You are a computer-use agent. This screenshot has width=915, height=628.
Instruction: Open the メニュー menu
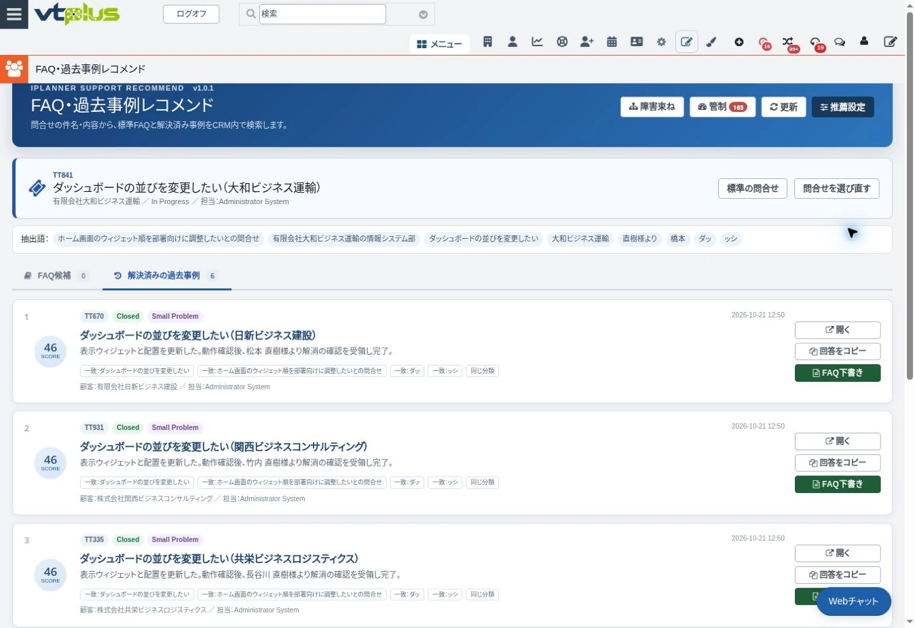(x=439, y=44)
